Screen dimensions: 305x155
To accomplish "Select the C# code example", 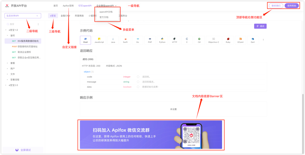I will (x=199, y=40).
